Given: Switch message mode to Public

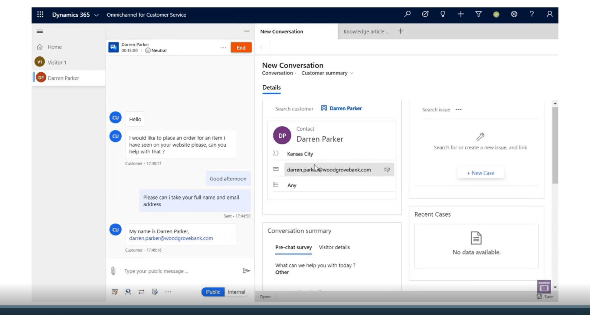Looking at the screenshot, I should tap(213, 292).
